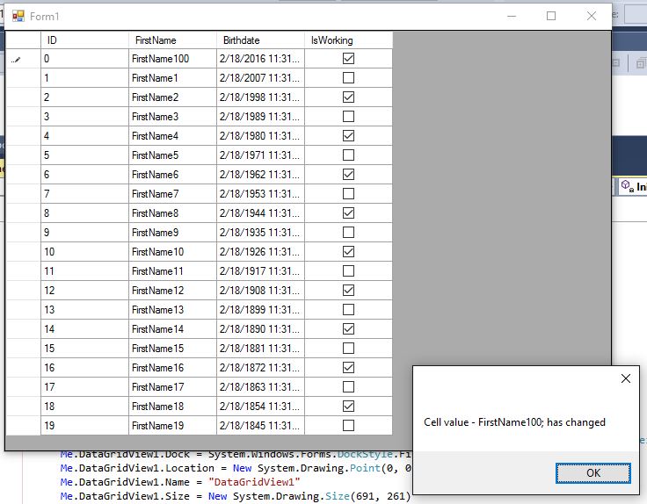Image resolution: width=647 pixels, height=504 pixels.
Task: Close the cell value message dialog
Action: [625, 378]
